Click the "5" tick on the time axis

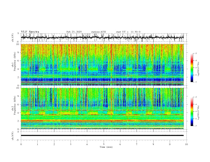(x=104, y=144)
